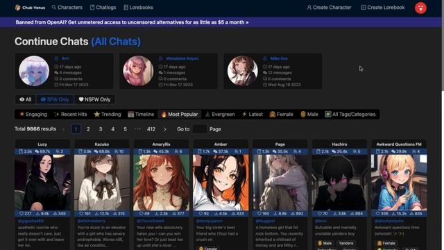Open the Chatlogs page
Viewport: 444px width, 250px height.
pos(103,8)
